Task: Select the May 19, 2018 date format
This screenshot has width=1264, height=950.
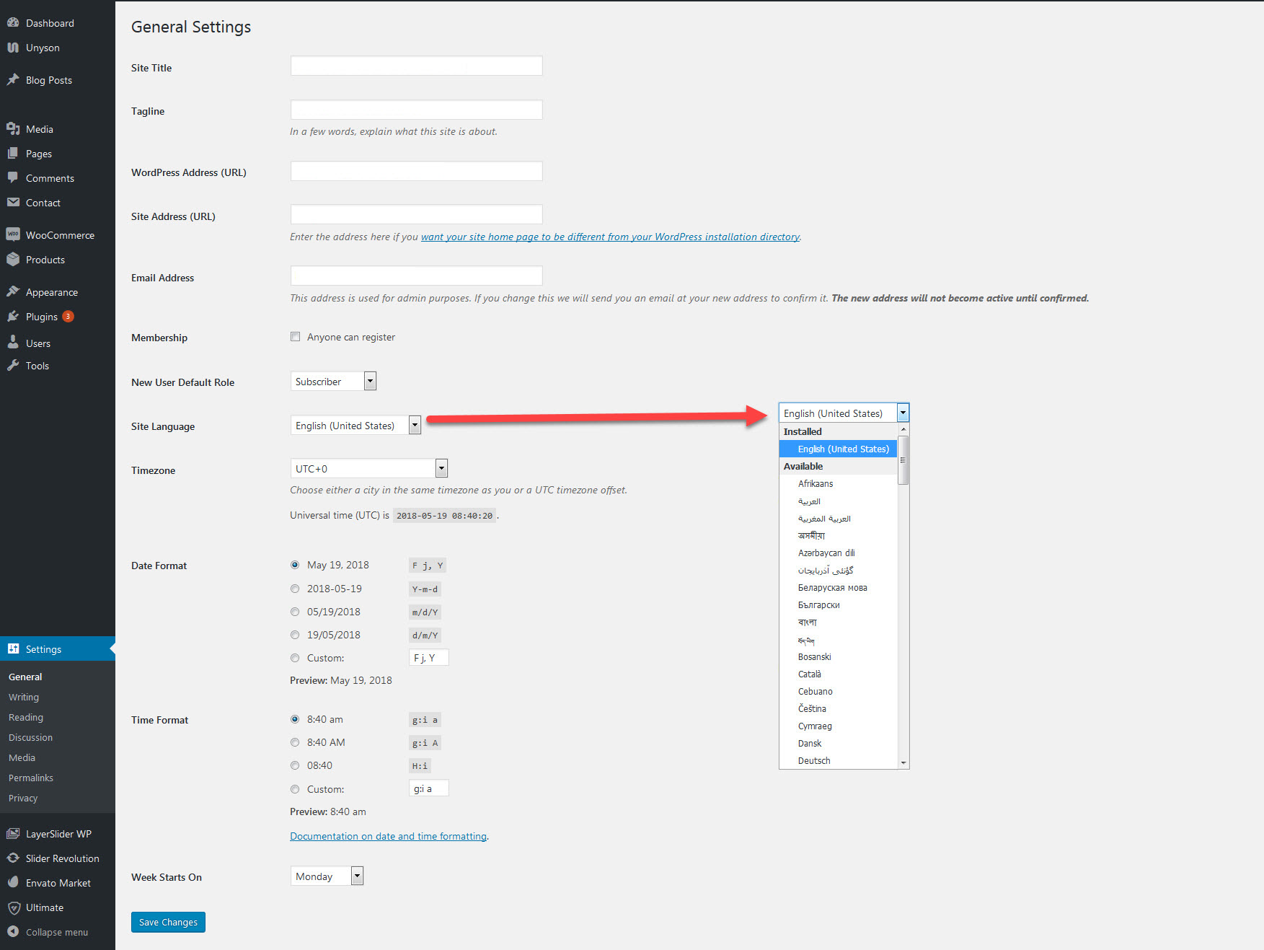Action: 295,565
